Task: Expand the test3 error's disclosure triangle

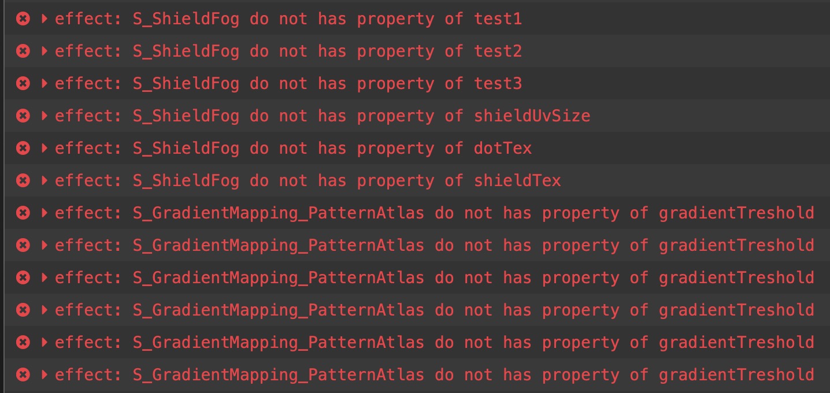Action: [x=45, y=84]
